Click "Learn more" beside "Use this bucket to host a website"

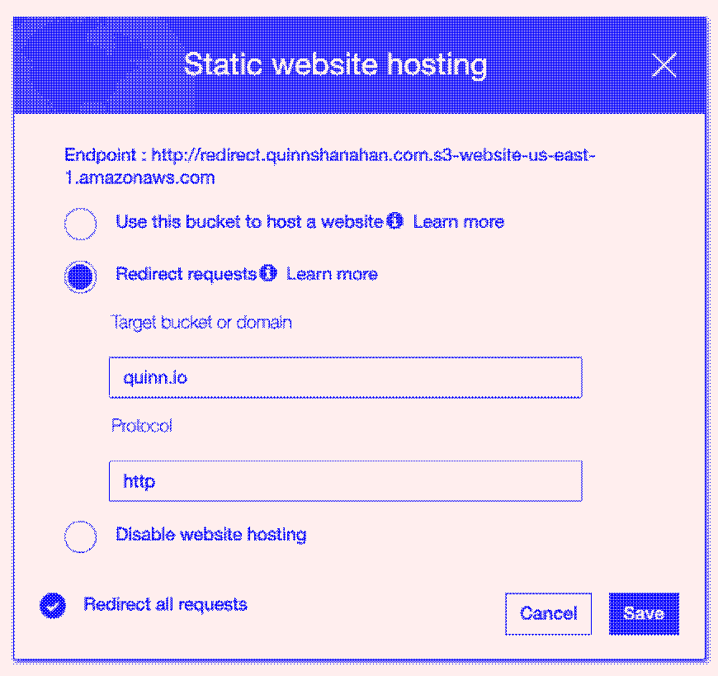458,221
